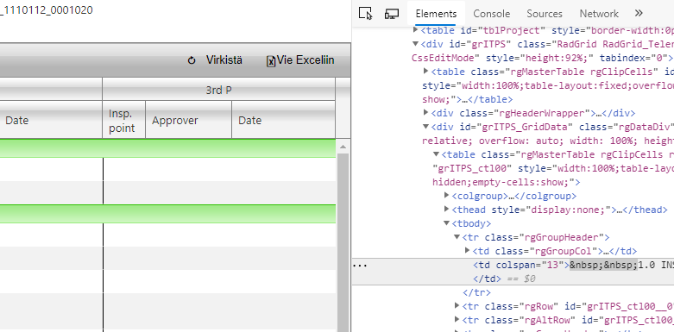Open the three-dot menu of the selected DOM node

pos(360,266)
